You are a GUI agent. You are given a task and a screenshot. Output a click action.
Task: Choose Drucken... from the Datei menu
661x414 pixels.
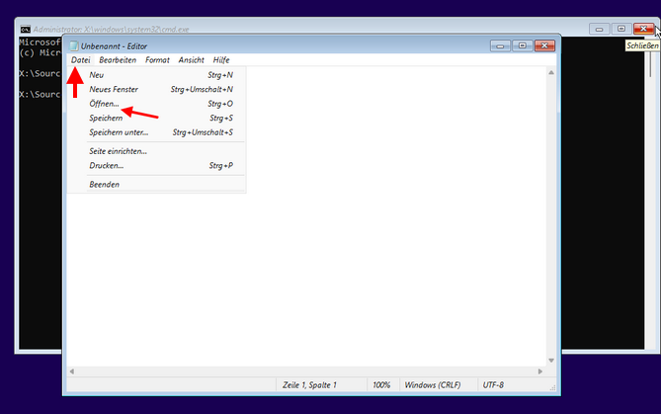(106, 165)
